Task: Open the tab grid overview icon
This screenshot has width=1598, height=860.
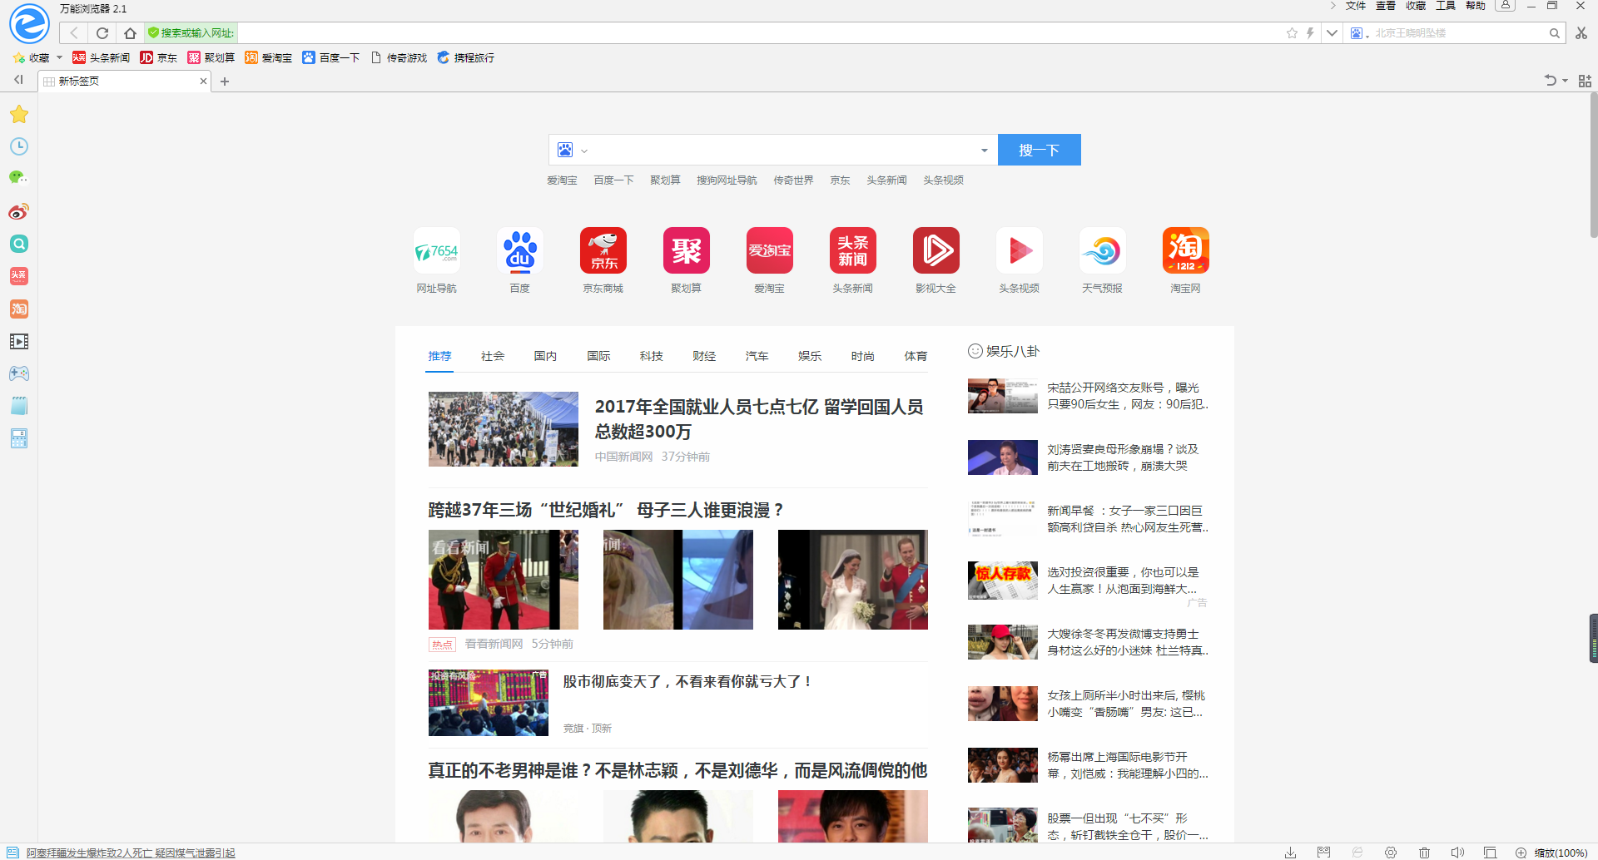Action: (1585, 81)
